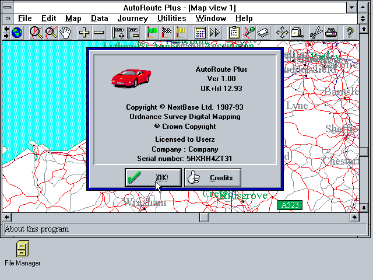Click the folded map sheets icon
This screenshot has width=373, height=280.
click(263, 33)
